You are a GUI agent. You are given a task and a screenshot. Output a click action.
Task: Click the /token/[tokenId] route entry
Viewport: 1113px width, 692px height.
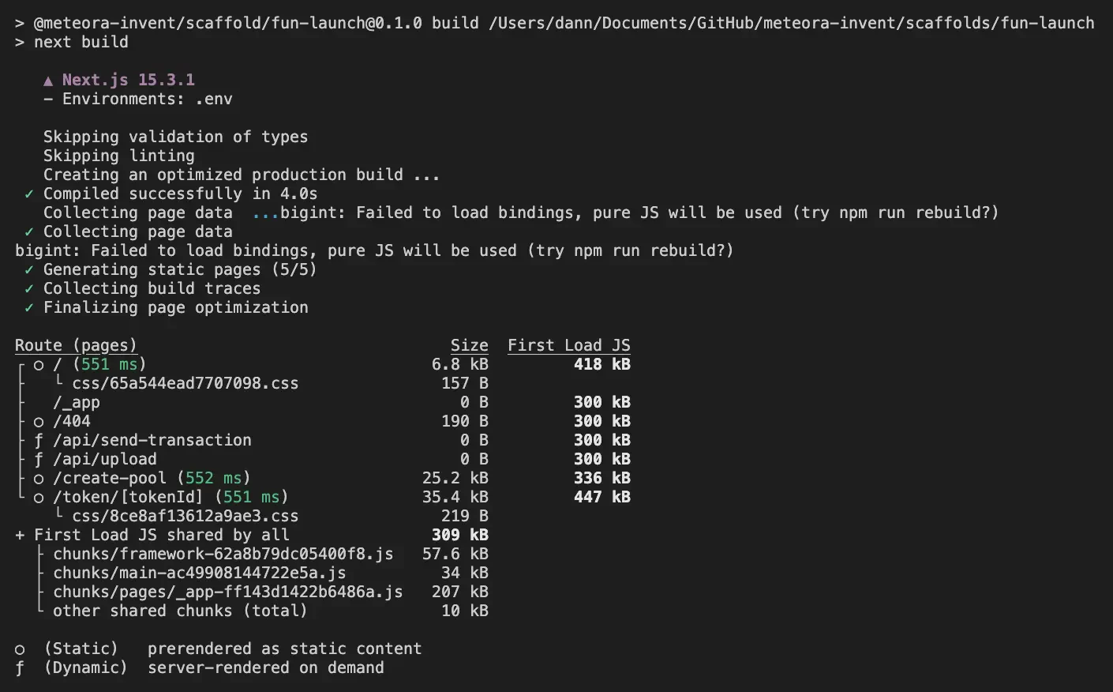click(128, 497)
